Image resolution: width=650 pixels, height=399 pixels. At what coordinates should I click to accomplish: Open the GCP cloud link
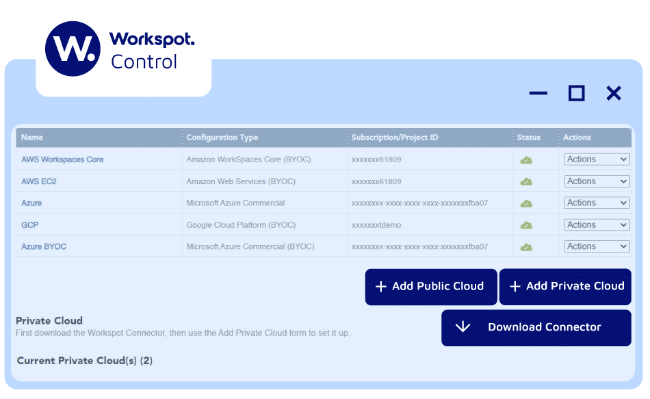pyautogui.click(x=30, y=225)
